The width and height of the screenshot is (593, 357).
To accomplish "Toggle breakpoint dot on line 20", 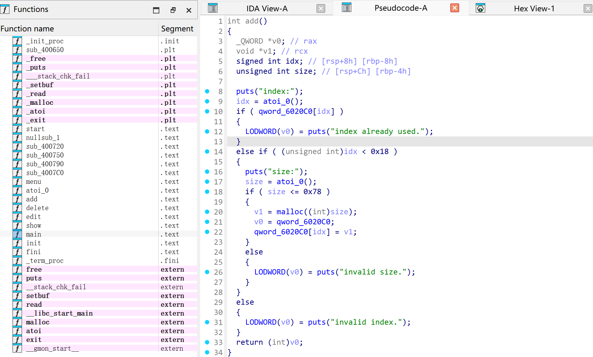I will 207,212.
